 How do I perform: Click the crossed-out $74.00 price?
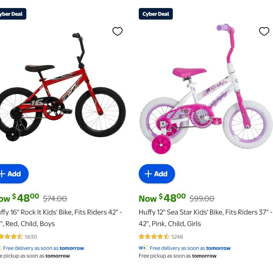click(55, 199)
